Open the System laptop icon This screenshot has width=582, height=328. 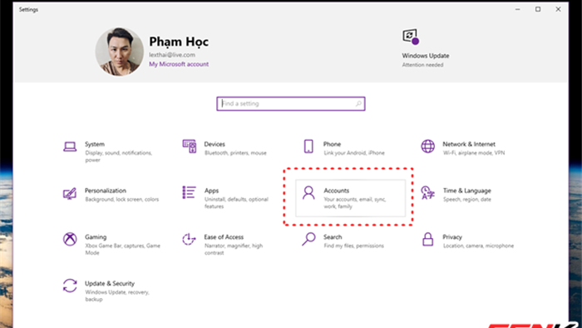point(70,147)
